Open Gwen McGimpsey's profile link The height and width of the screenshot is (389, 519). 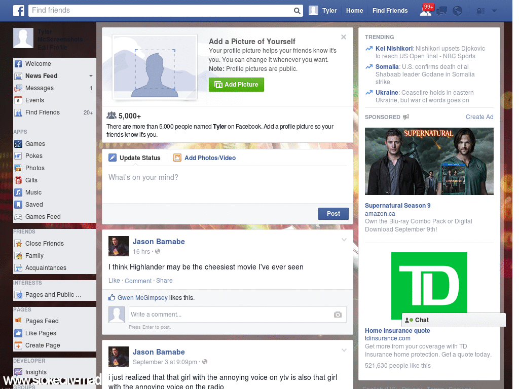142,298
